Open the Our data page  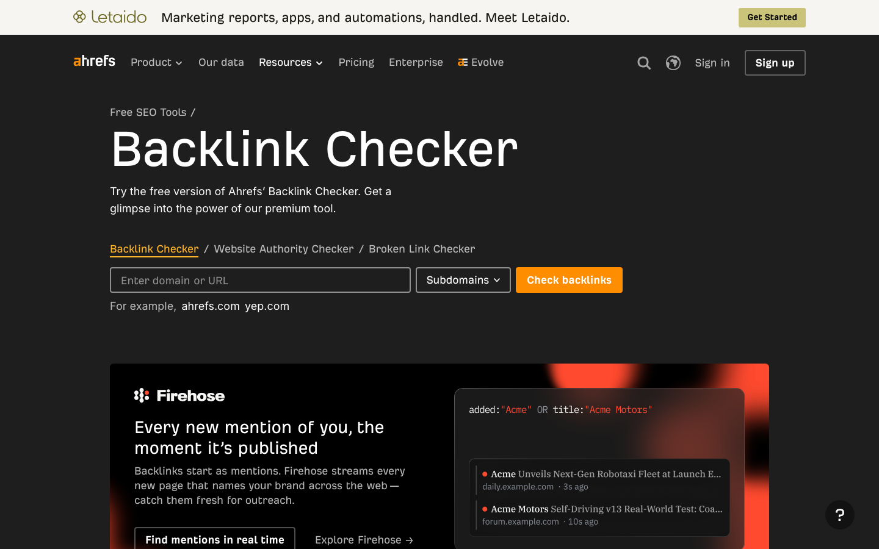pos(221,62)
